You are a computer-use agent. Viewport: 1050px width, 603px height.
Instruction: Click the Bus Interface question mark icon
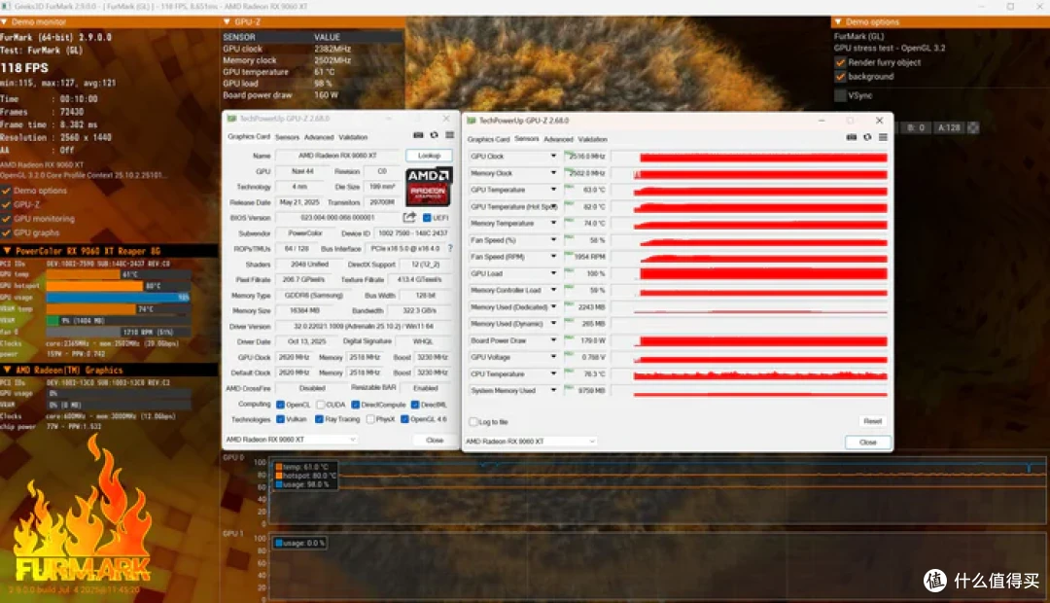tap(450, 249)
